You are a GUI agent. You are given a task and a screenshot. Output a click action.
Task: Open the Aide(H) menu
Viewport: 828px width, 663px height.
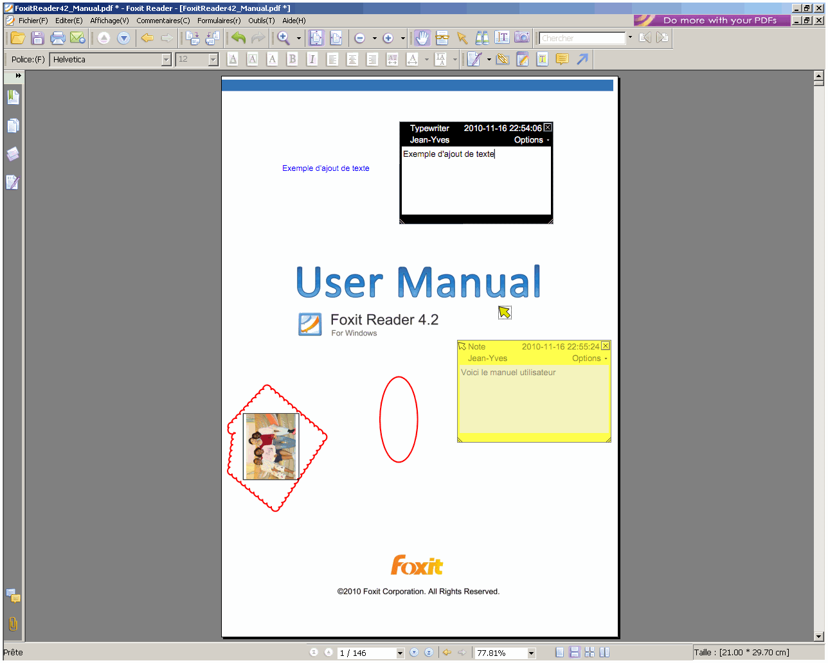294,21
